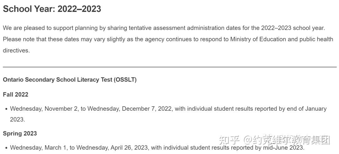
Task: Click the "School Year: 2022–2023" heading
Action: [52, 9]
